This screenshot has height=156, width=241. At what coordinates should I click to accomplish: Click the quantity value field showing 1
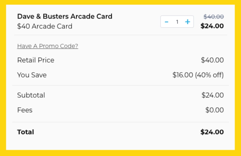[177, 22]
